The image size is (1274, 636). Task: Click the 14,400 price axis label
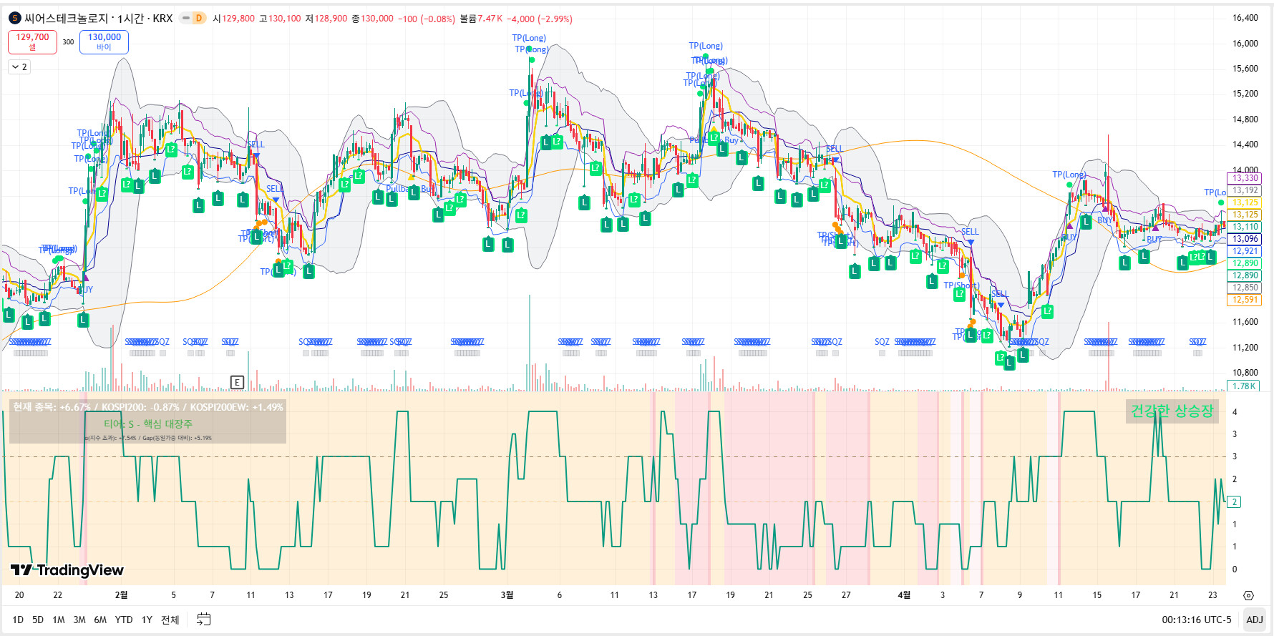(1245, 145)
